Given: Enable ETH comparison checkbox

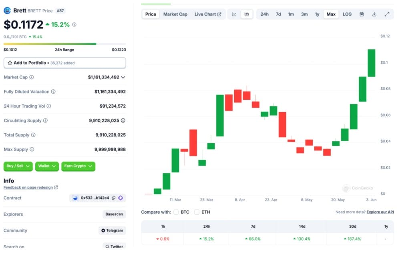Looking at the screenshot, I should pos(197,212).
